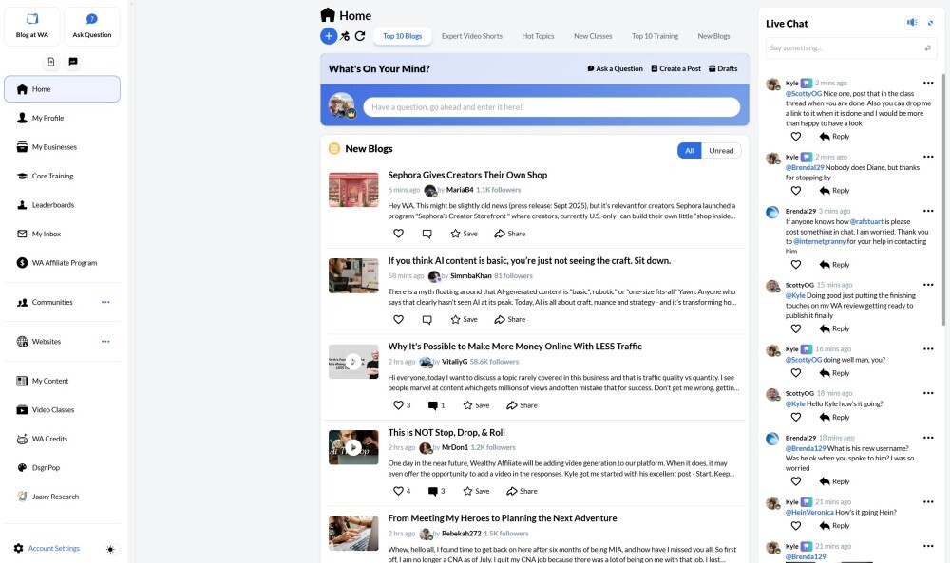950x563 pixels.
Task: Click the blue plus button under Home
Action: [329, 36]
